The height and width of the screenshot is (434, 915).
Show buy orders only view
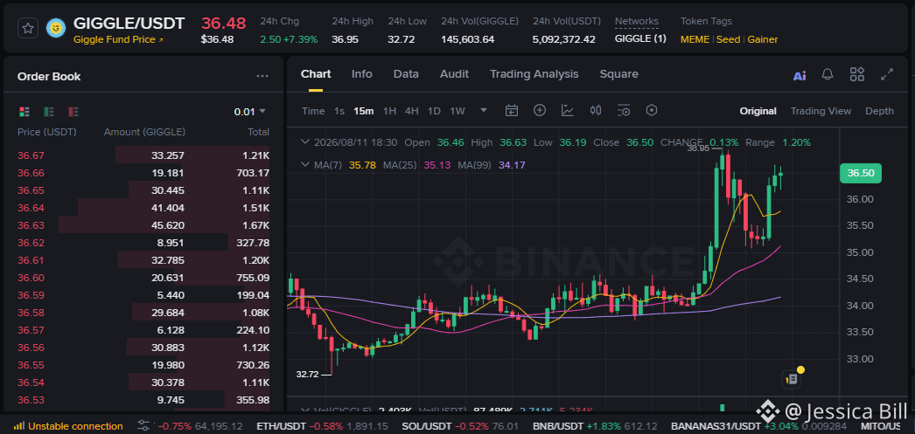point(49,111)
